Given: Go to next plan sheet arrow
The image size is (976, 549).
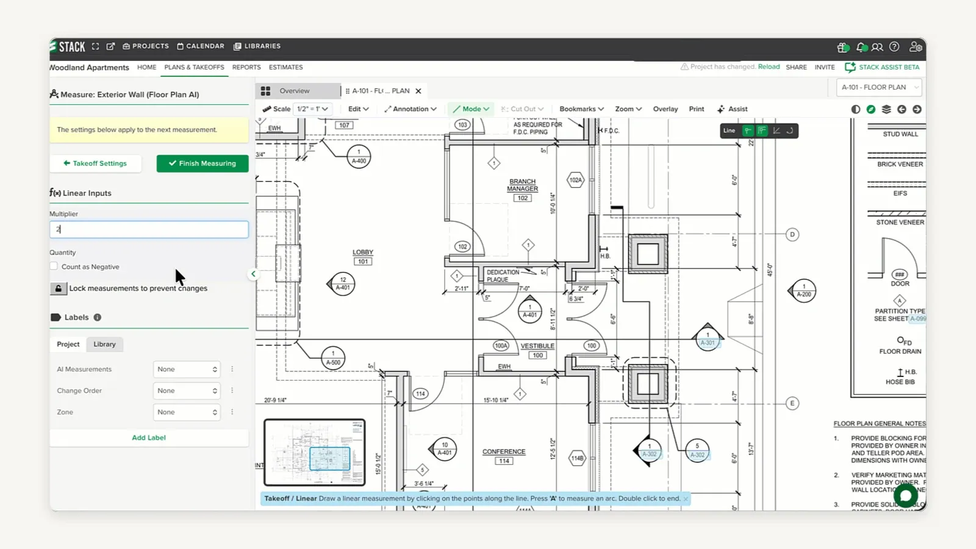Looking at the screenshot, I should pyautogui.click(x=917, y=109).
